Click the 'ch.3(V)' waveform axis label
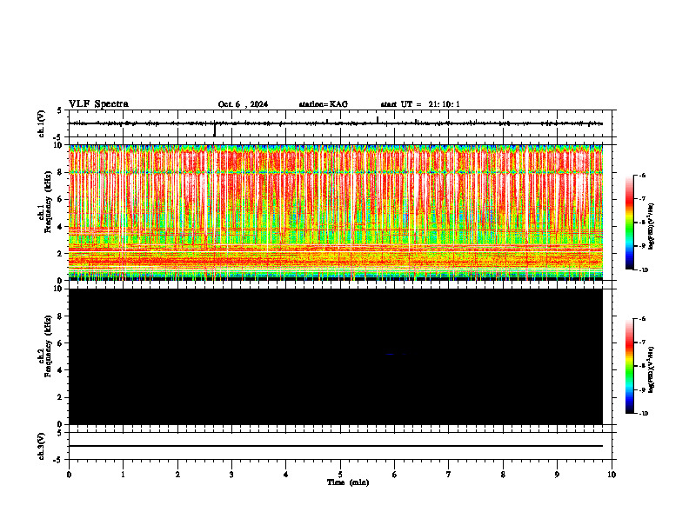Viewport: 689px width, 532px height. pos(42,446)
